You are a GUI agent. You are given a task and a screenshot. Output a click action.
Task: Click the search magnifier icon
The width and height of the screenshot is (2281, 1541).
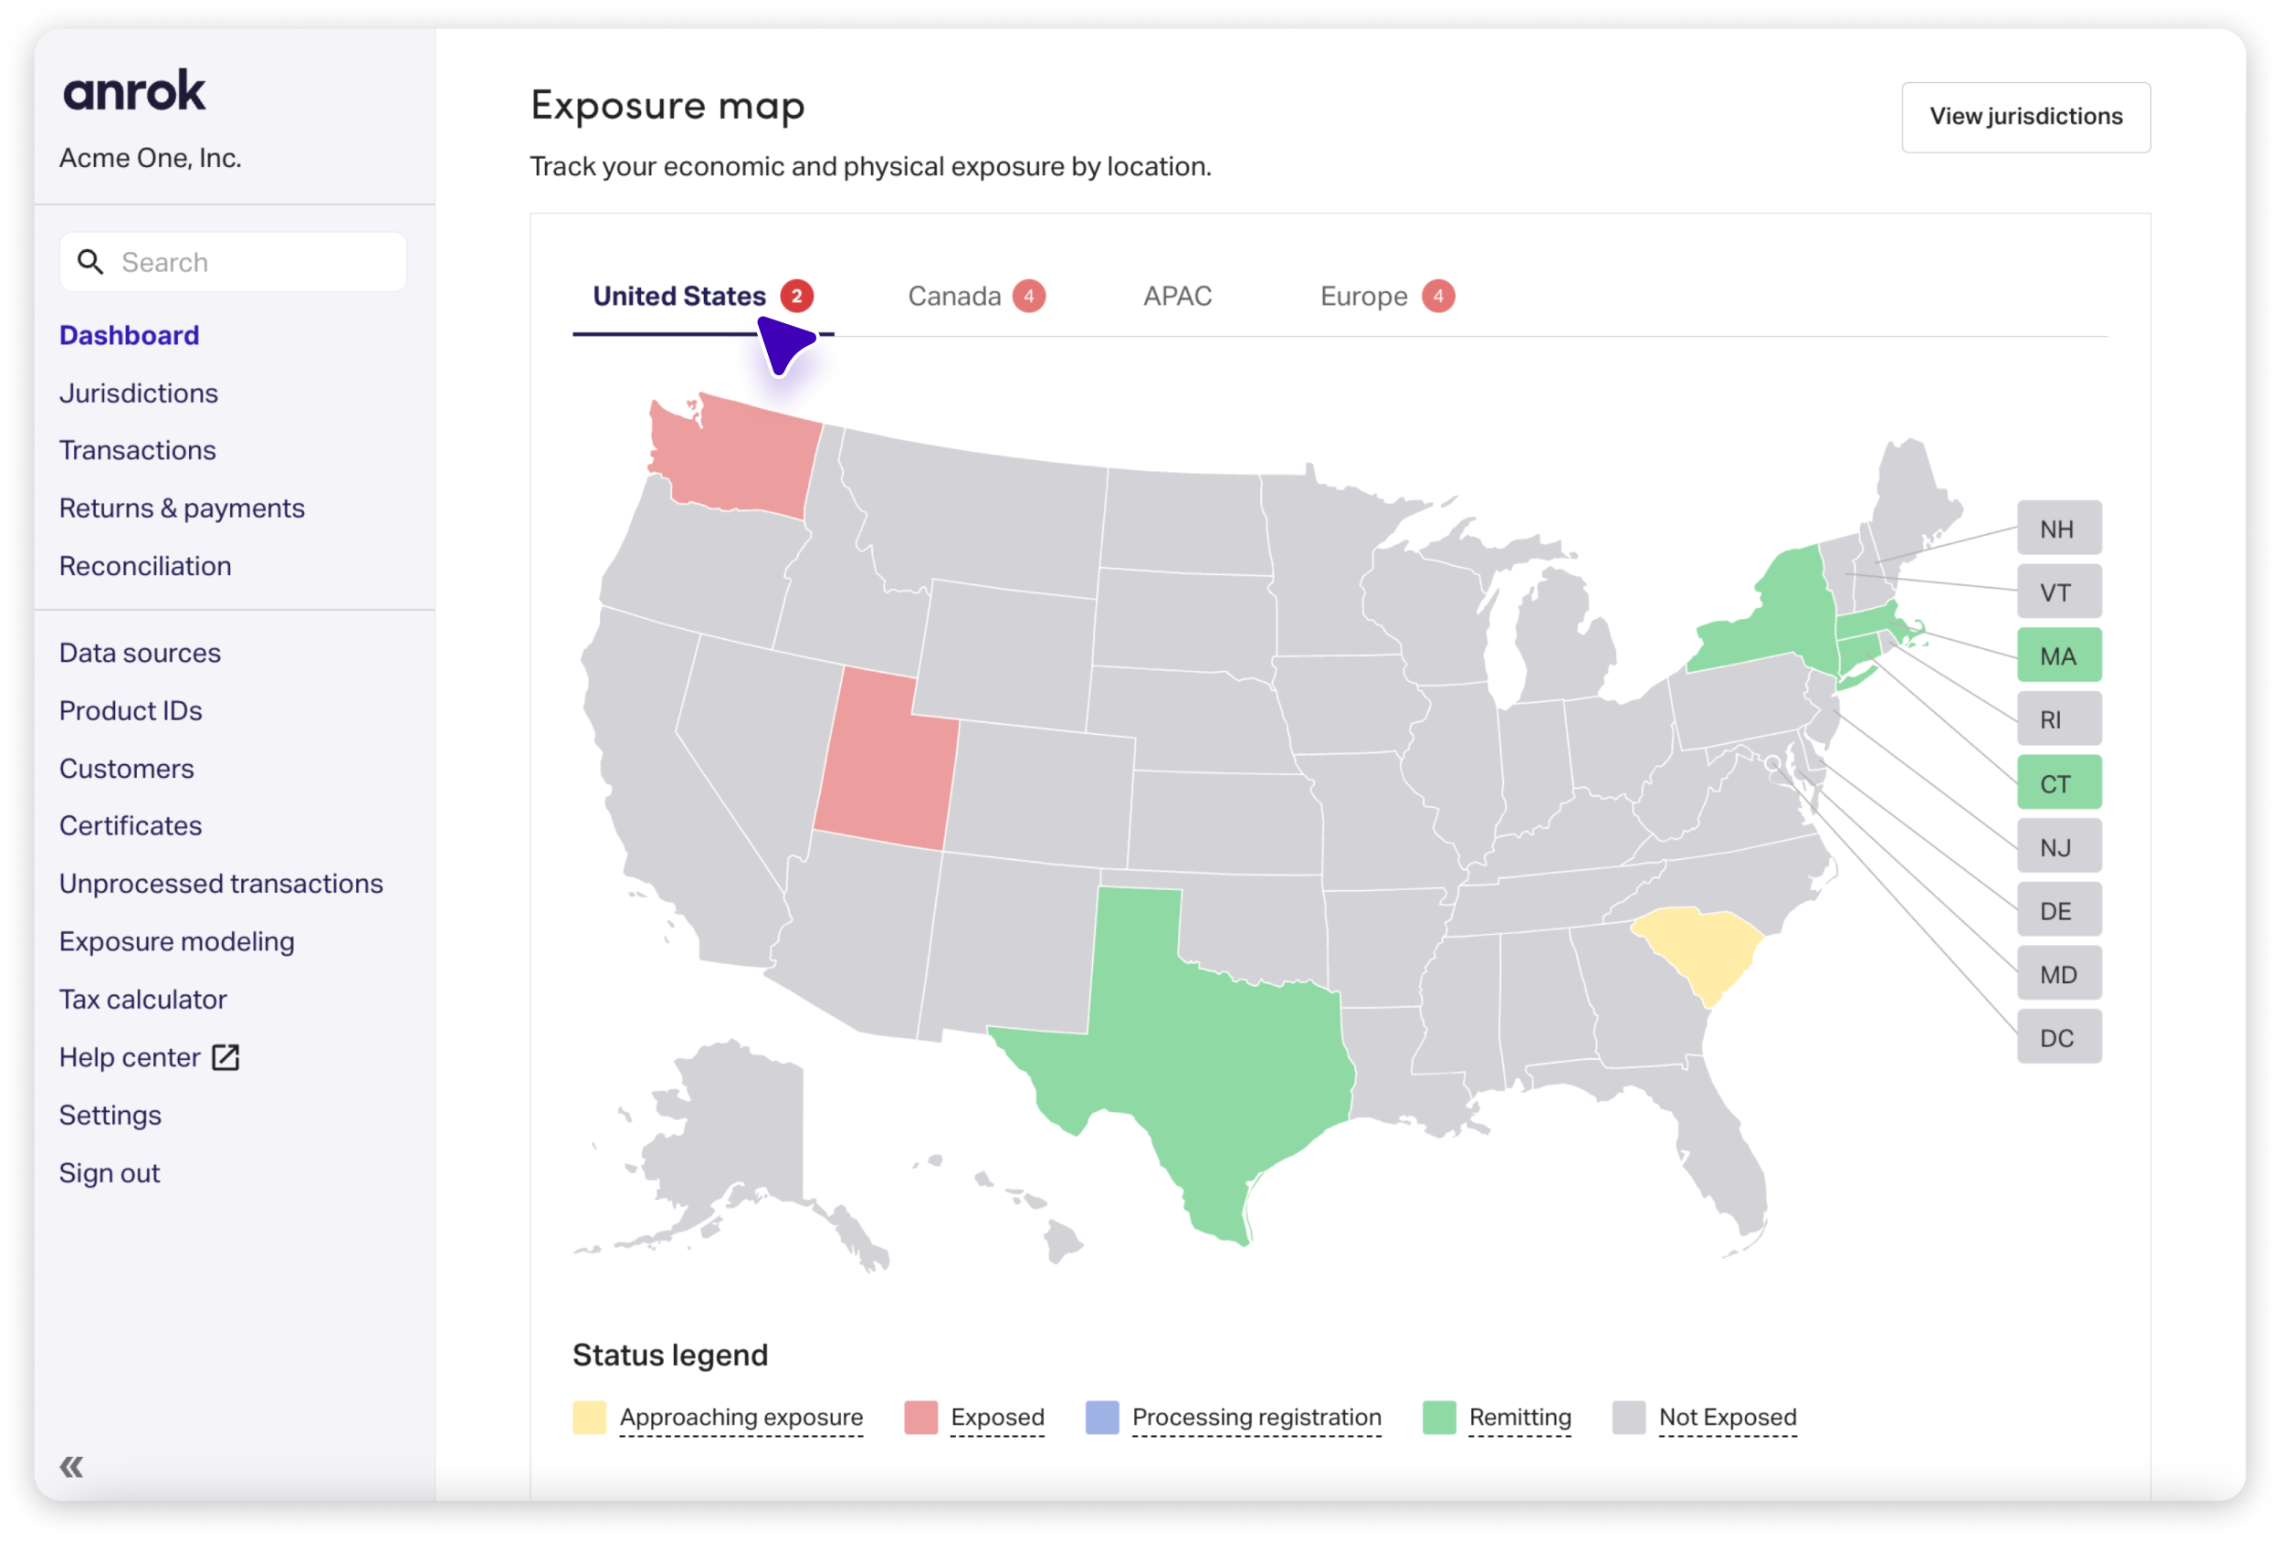click(90, 262)
